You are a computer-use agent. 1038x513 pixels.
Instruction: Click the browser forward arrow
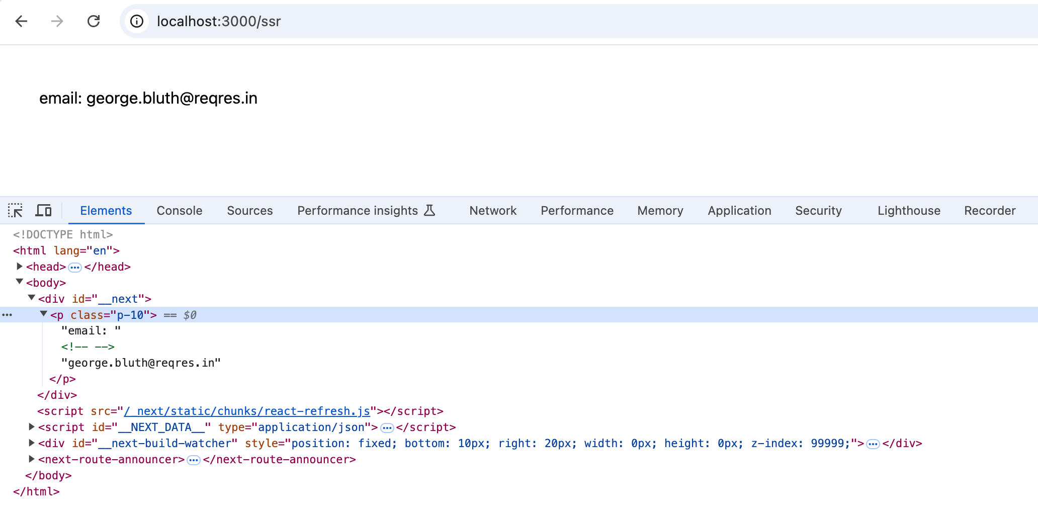click(x=57, y=21)
